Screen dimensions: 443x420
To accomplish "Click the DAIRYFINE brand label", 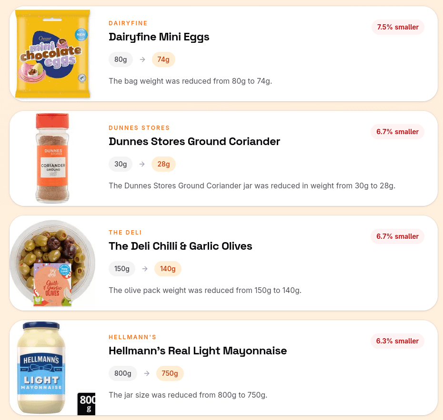I will coord(128,23).
